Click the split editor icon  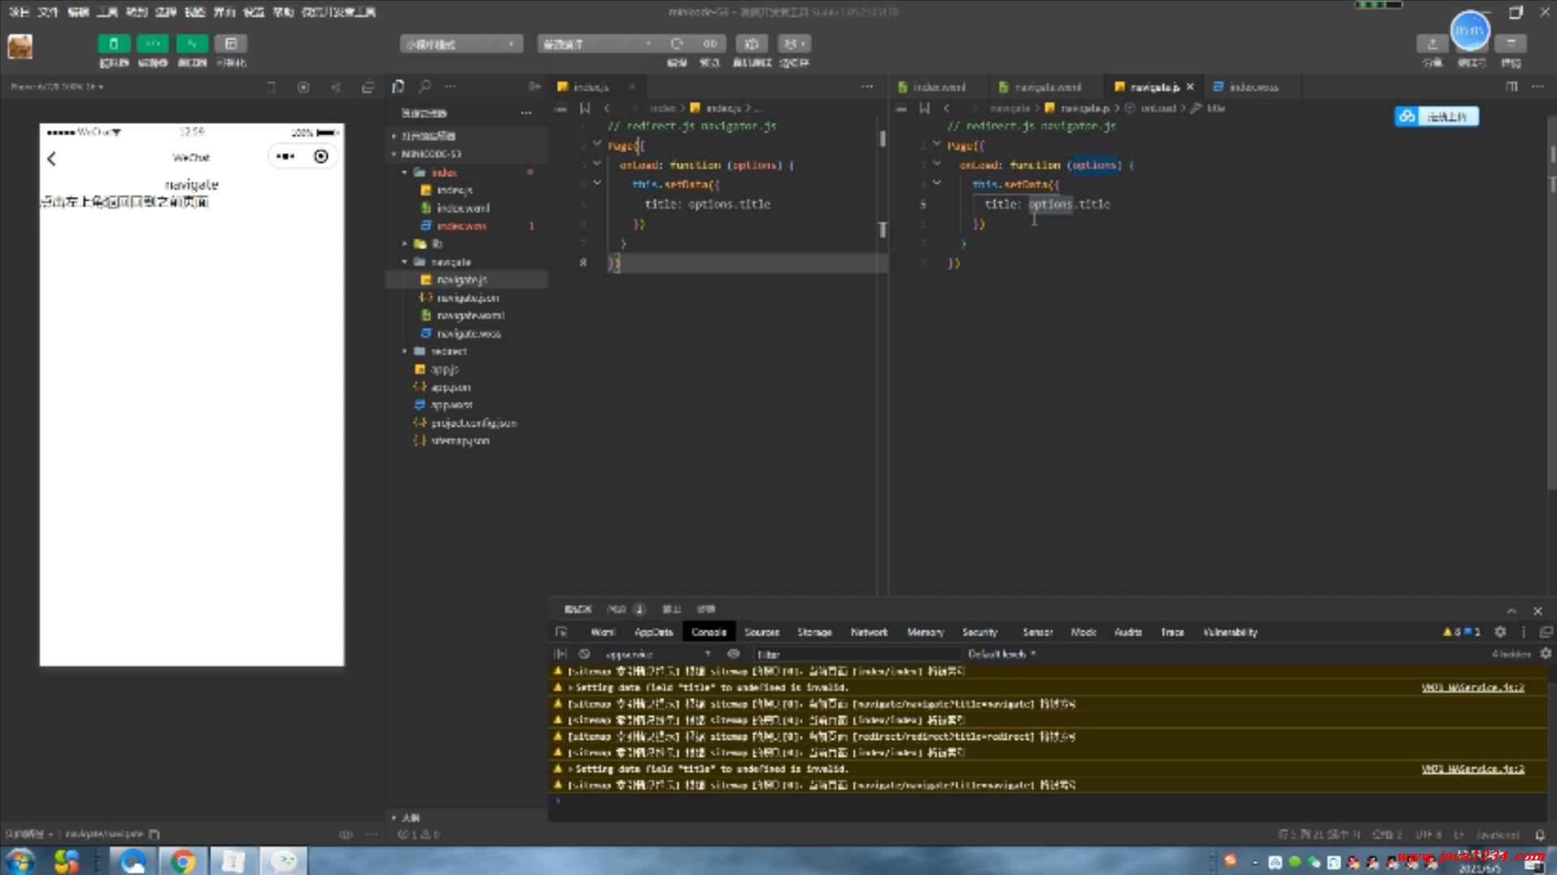(x=1512, y=86)
